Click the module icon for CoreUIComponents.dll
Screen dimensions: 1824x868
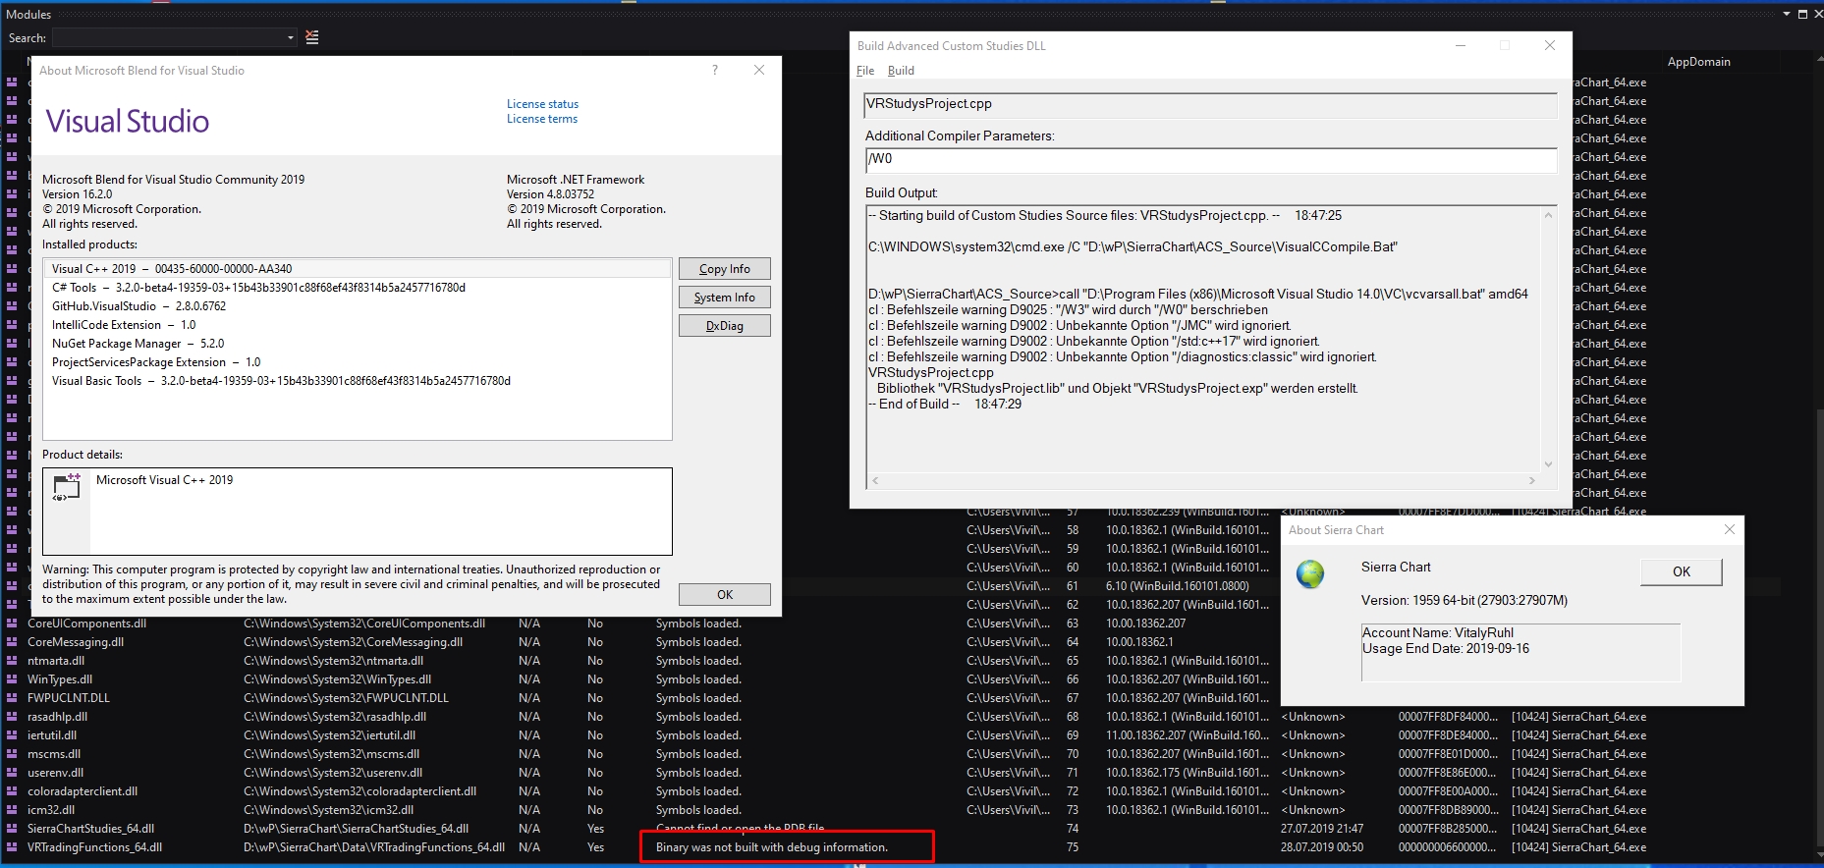point(12,624)
